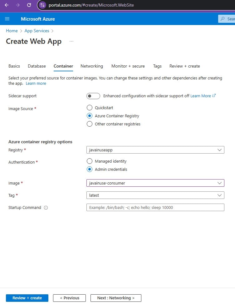Image resolution: width=235 pixels, height=304 pixels.
Task: Open Home breadcrumb link
Action: [12, 31]
